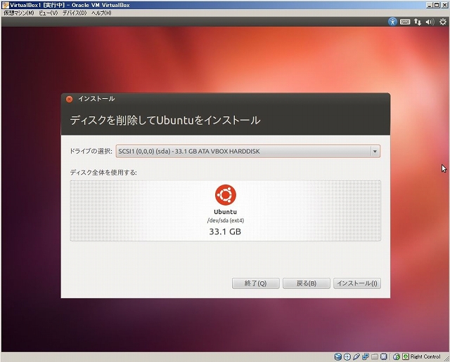The image size is (450, 362).
Task: Click the /dev/sda (ext4) label
Action: (226, 220)
